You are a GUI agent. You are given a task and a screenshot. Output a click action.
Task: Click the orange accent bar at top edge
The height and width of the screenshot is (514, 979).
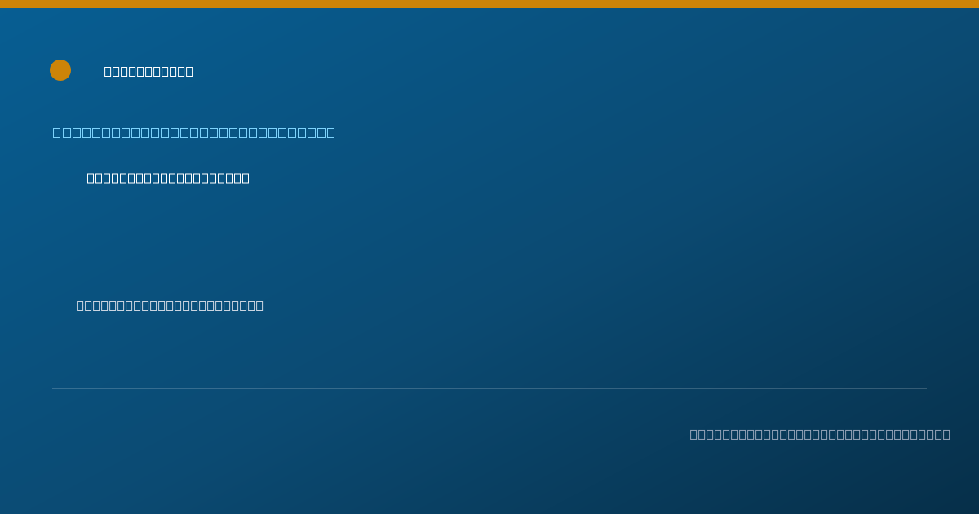pos(489,4)
